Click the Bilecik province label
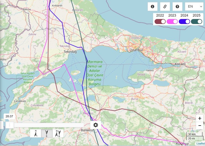Viewport: 205px width, 146px height. tap(189, 103)
